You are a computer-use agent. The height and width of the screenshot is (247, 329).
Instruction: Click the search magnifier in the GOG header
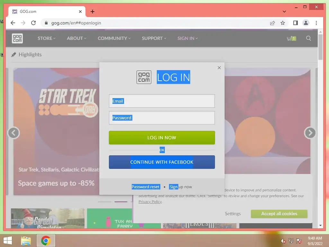pyautogui.click(x=308, y=38)
